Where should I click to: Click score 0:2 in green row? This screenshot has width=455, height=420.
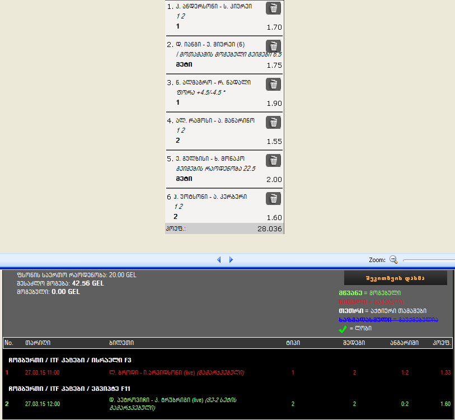405,404
